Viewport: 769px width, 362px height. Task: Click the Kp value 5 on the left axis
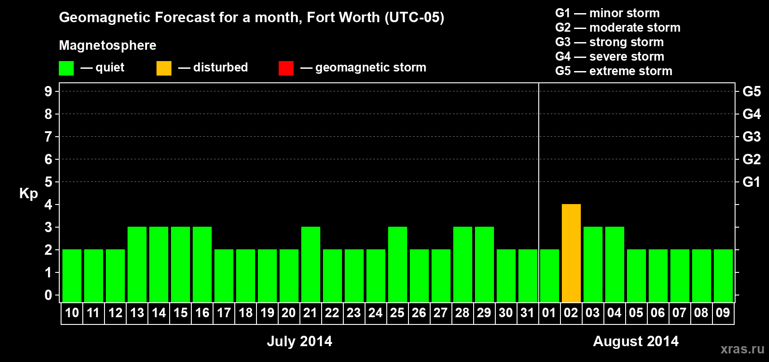pyautogui.click(x=48, y=182)
